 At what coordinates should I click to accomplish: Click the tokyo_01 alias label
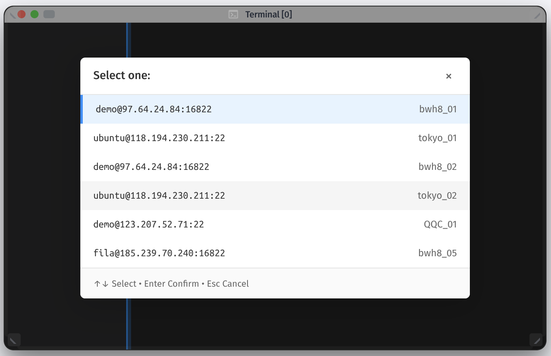437,138
